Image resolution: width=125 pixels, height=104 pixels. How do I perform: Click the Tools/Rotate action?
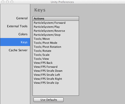(56, 51)
